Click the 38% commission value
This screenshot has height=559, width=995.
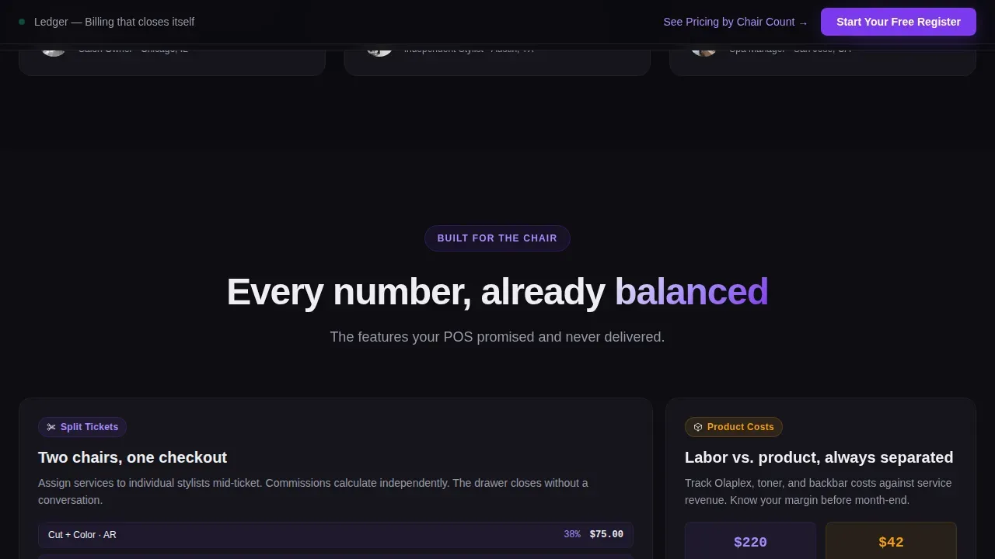(x=572, y=534)
